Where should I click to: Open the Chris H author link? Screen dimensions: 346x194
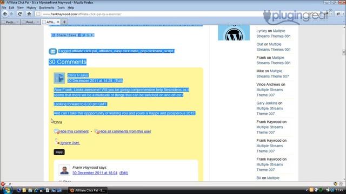click(74, 75)
